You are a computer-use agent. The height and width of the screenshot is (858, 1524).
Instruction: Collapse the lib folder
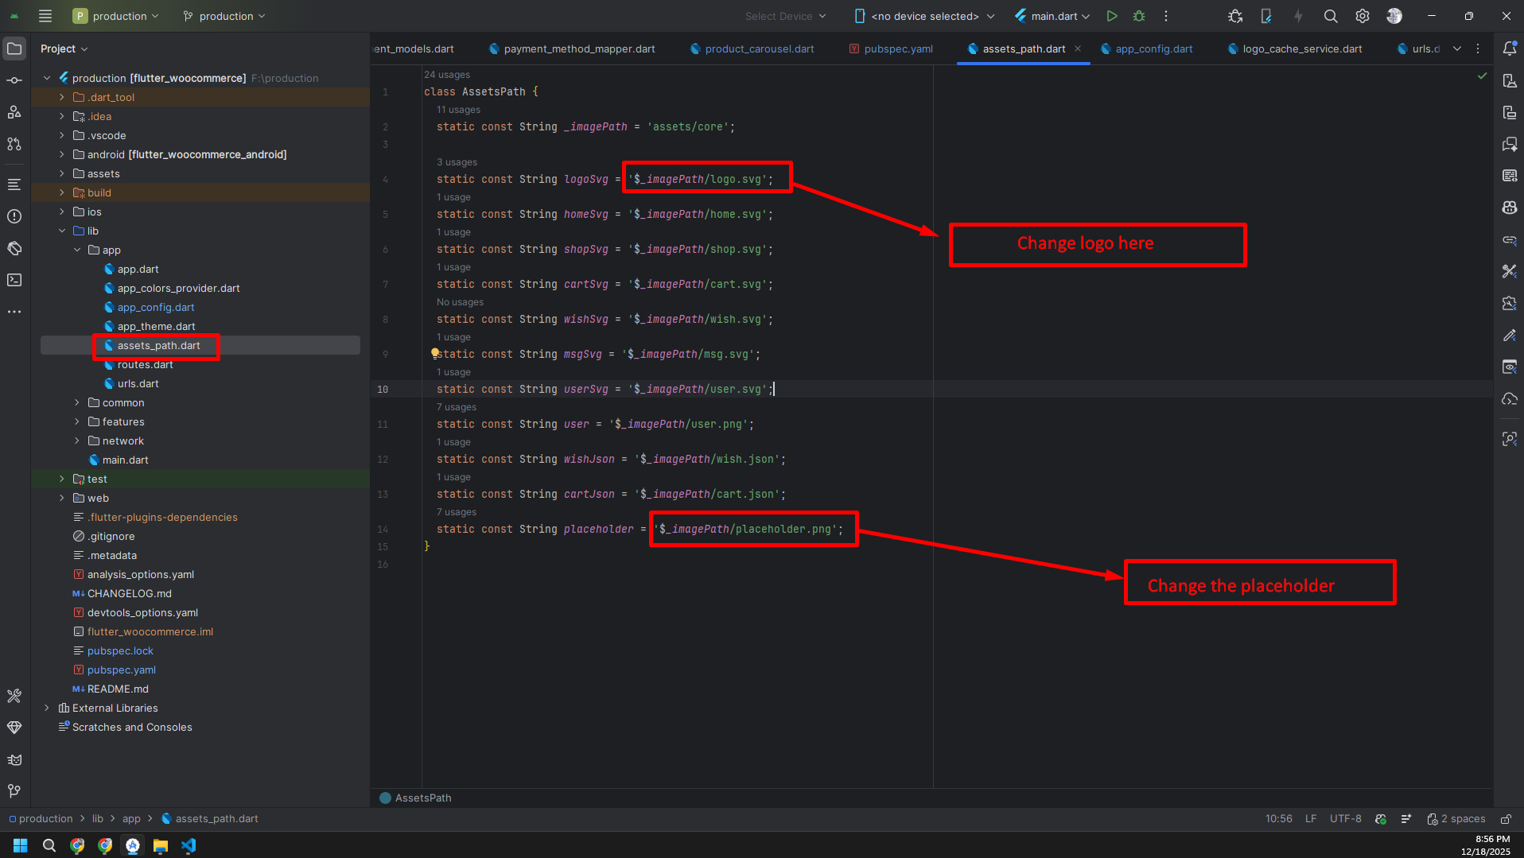pyautogui.click(x=62, y=231)
